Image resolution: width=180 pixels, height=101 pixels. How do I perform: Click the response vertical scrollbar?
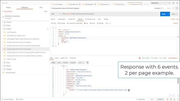[178, 81]
